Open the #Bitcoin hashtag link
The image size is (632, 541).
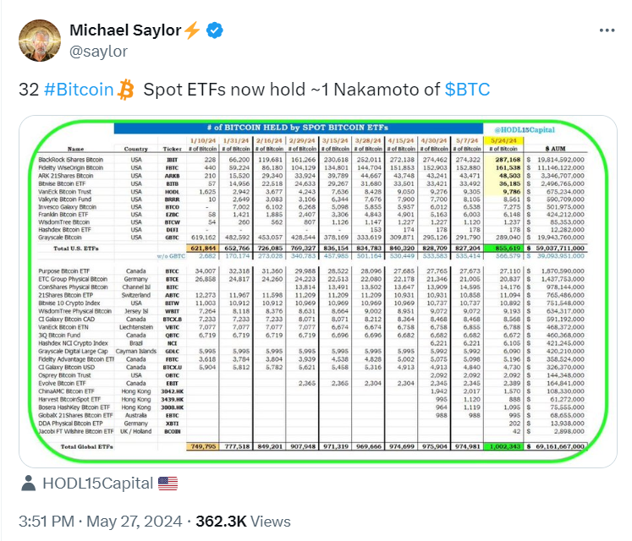[x=79, y=90]
